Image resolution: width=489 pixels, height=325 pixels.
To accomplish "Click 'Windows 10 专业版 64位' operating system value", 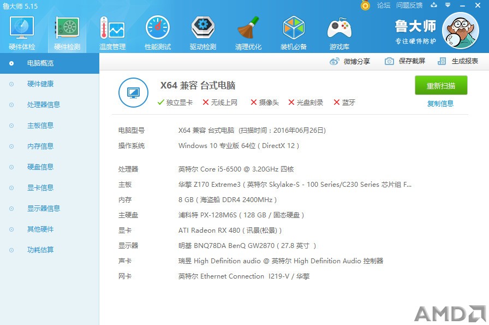I will coord(217,146).
